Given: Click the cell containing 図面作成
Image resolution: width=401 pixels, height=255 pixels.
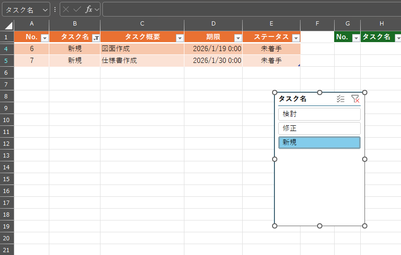Looking at the screenshot, I should pos(142,48).
